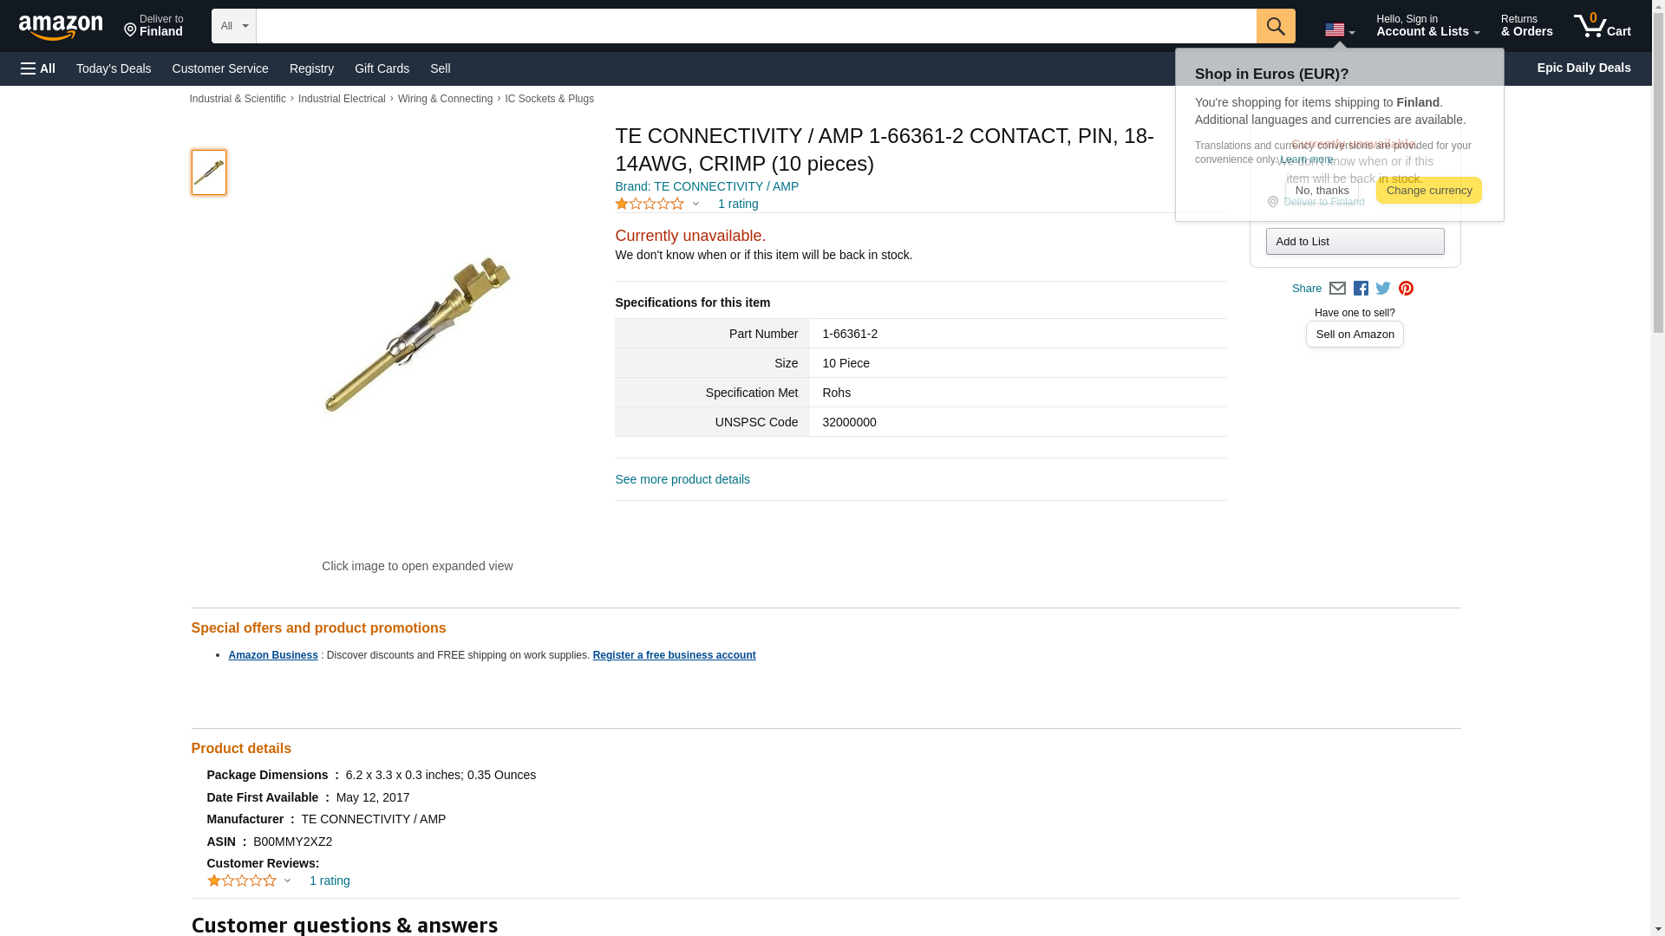Dismiss the currency popup with No, thanks
This screenshot has width=1665, height=936.
tap(1322, 191)
